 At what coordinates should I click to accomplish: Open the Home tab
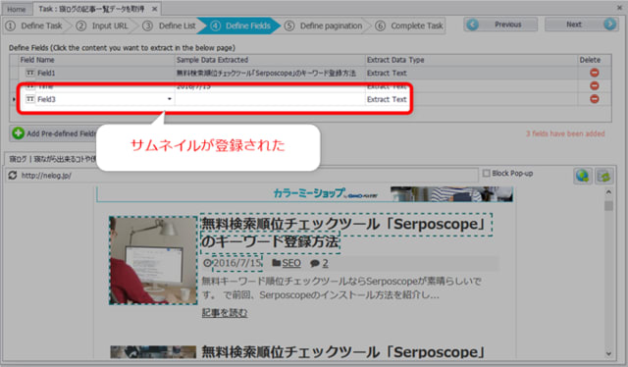[x=16, y=9]
